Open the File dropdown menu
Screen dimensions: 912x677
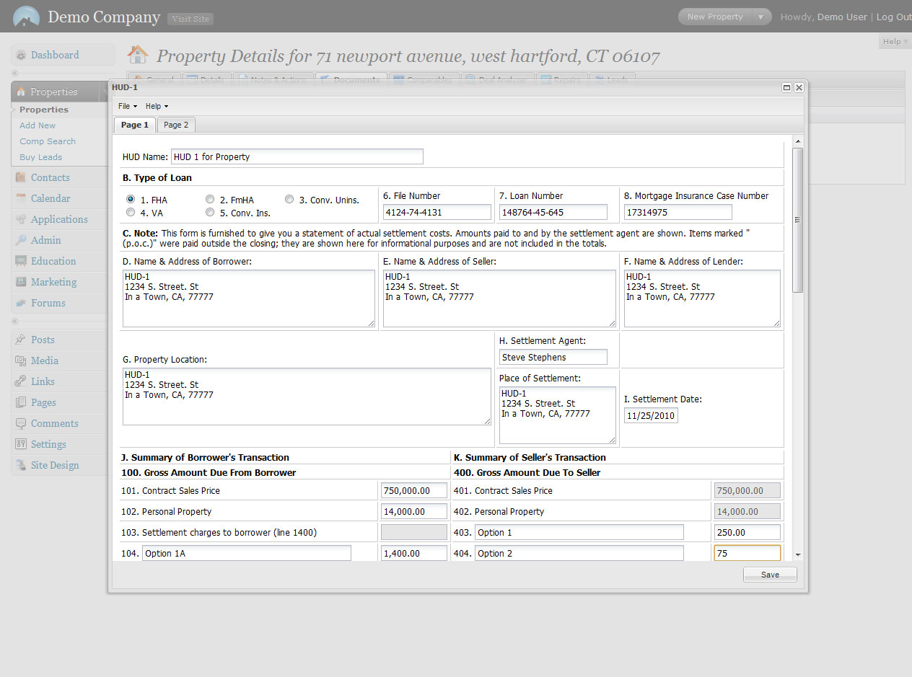127,106
